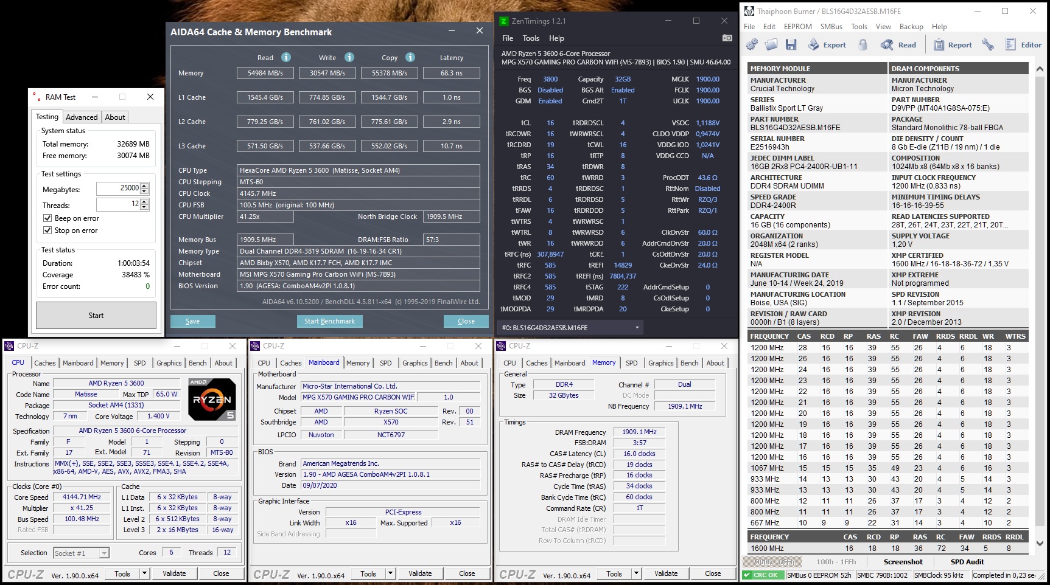Open the Socket #1 selection dropdown in CPU-Z
This screenshot has width=1050, height=585.
click(x=81, y=553)
